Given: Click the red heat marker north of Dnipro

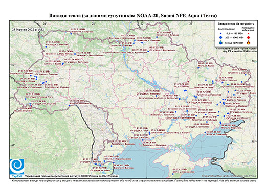Looking at the screenshot, I should [188, 82].
